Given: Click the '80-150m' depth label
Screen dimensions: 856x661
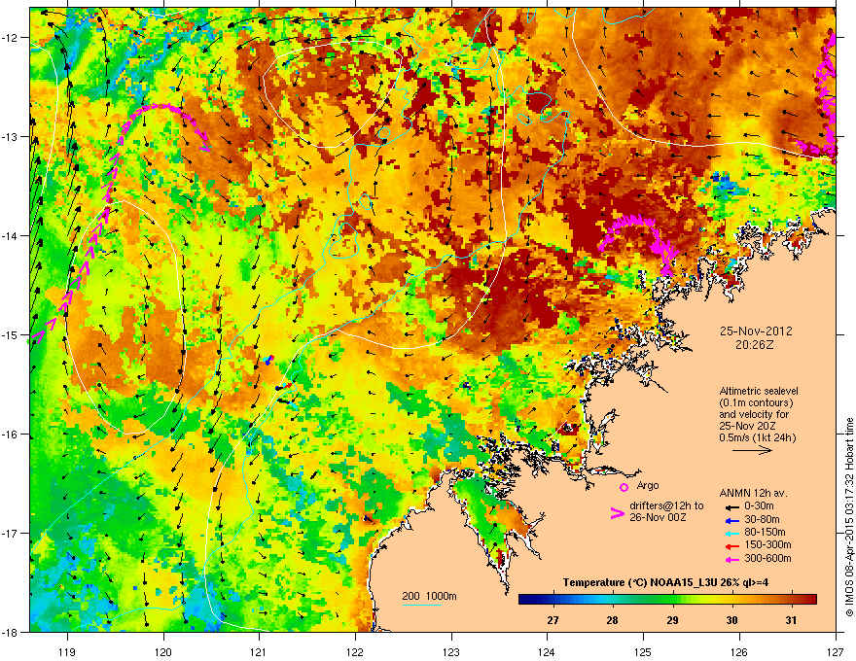Looking at the screenshot, I should (x=765, y=533).
